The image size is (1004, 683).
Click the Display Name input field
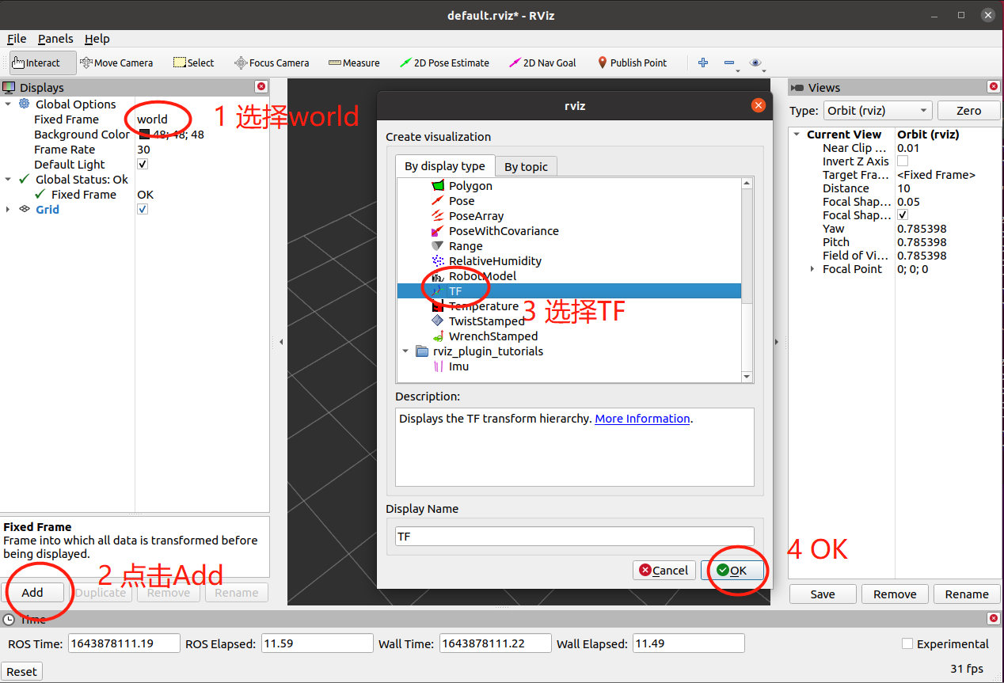pos(575,536)
